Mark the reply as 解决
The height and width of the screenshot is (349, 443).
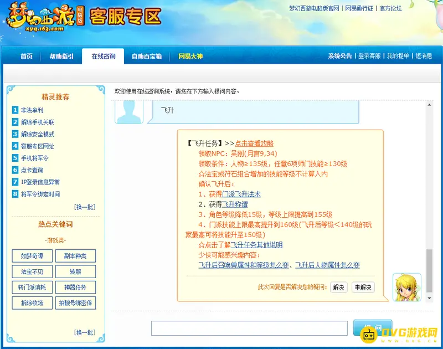click(338, 288)
